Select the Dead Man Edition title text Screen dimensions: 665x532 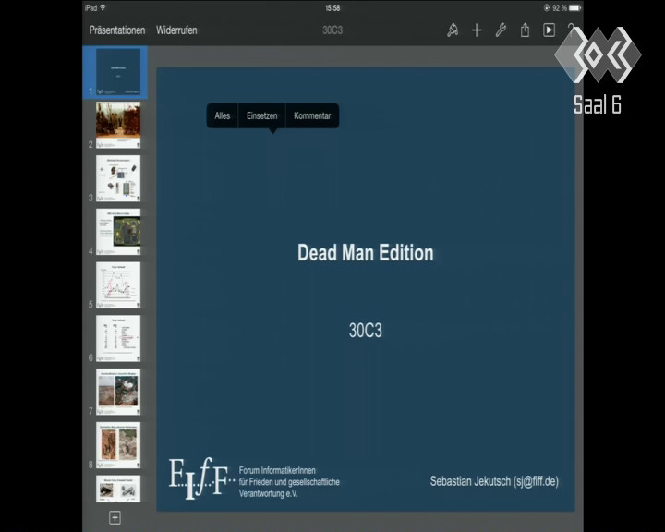366,253
